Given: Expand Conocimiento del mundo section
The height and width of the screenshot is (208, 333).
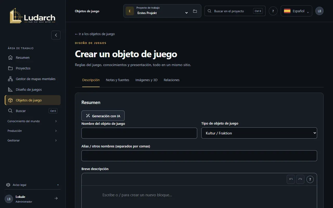Looking at the screenshot, I should pyautogui.click(x=33, y=121).
